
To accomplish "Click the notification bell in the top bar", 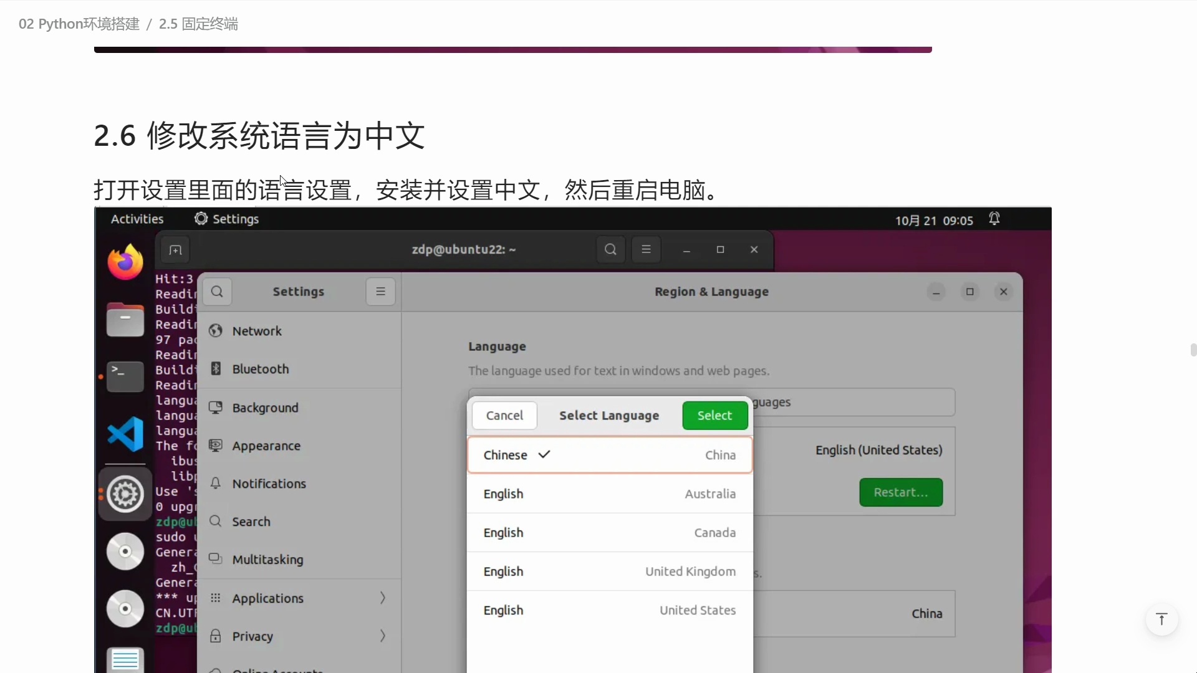I will tap(994, 219).
